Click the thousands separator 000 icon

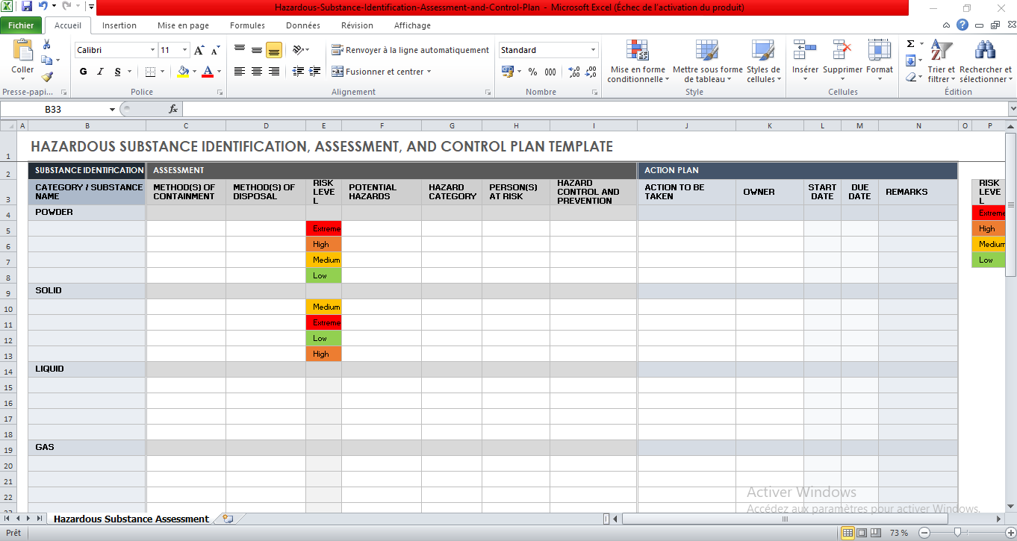tap(550, 72)
